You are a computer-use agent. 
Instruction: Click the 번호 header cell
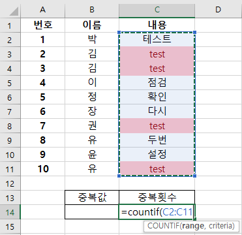pos(43,25)
